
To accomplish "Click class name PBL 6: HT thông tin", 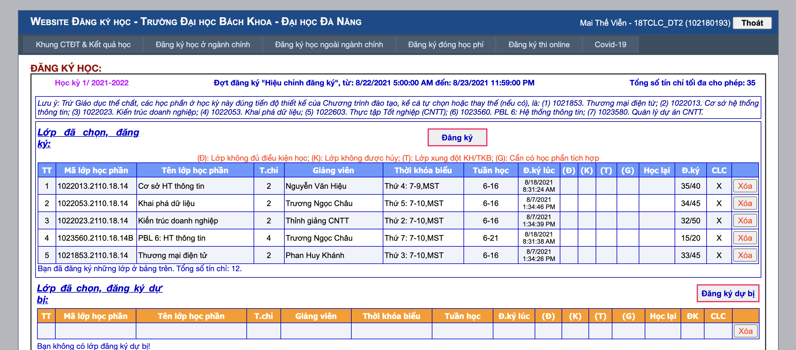I will coord(172,238).
